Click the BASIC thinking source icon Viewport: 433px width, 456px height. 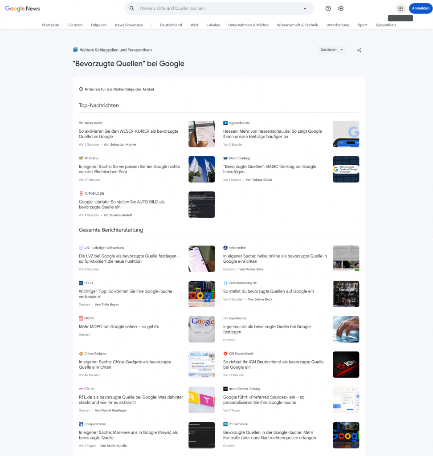(225, 158)
